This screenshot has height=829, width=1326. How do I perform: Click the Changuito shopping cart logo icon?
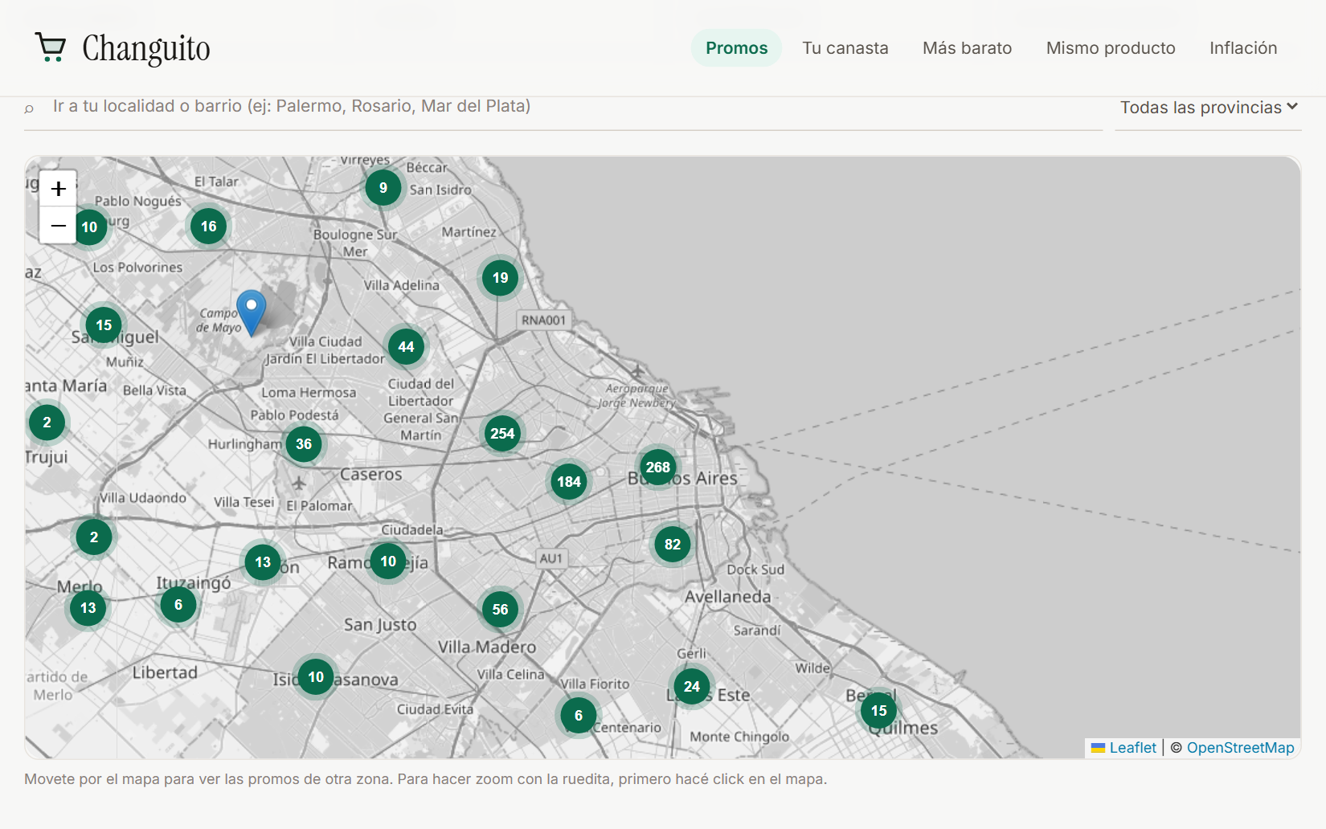point(51,47)
